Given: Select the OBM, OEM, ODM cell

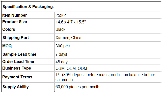Looking at the screenshot, I should 108,68.
